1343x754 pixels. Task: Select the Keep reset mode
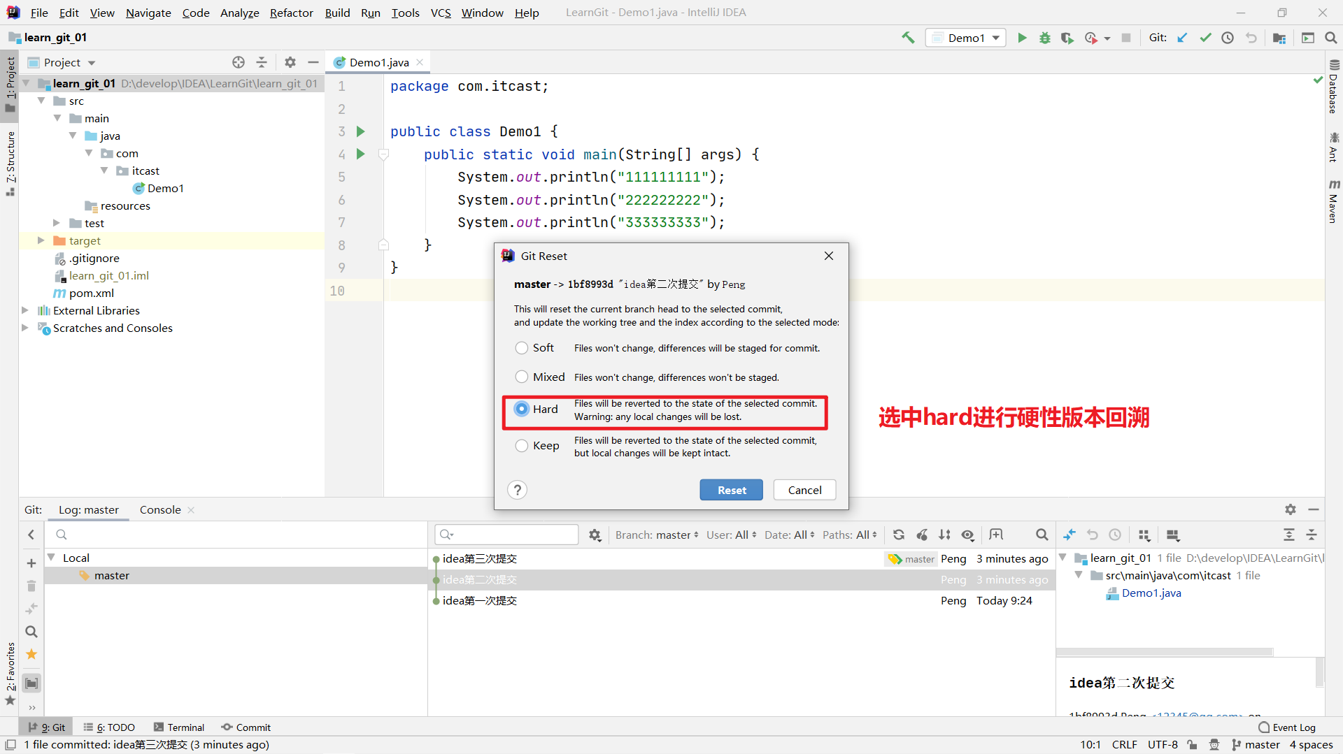tap(522, 446)
